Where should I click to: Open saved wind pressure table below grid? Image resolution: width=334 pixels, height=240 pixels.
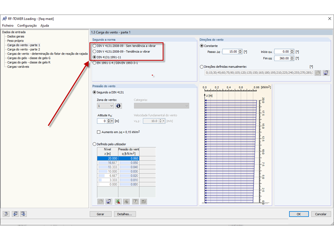tap(101, 201)
